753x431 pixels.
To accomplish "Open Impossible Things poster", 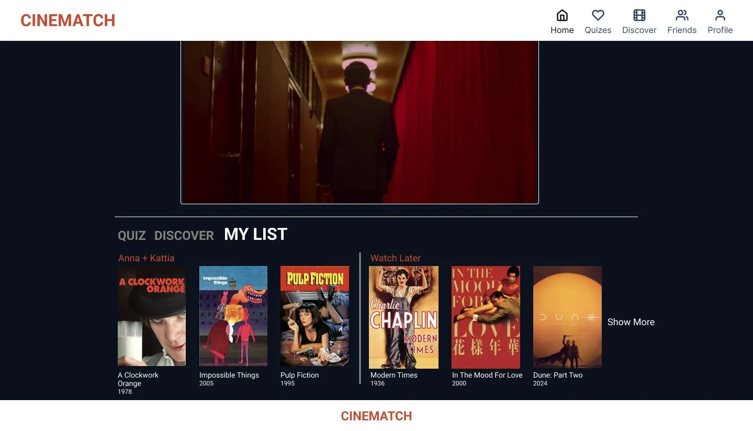I will [233, 316].
